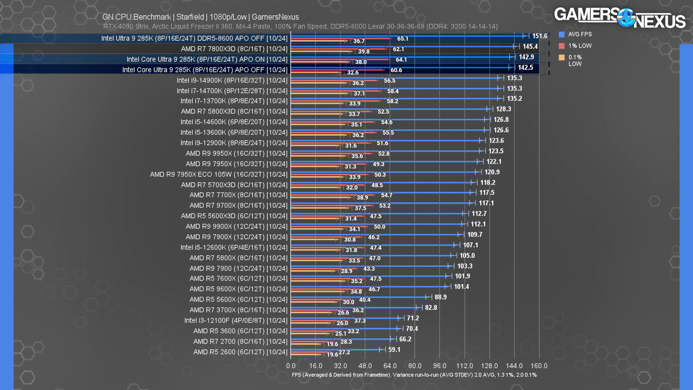This screenshot has height=390, width=693.
Task: Click the 'AMD R7 5700X3D (8C/16T)' label
Action: 234,185
